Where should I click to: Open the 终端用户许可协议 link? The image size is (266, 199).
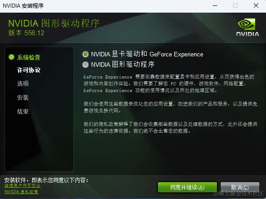pyautogui.click(x=23, y=185)
